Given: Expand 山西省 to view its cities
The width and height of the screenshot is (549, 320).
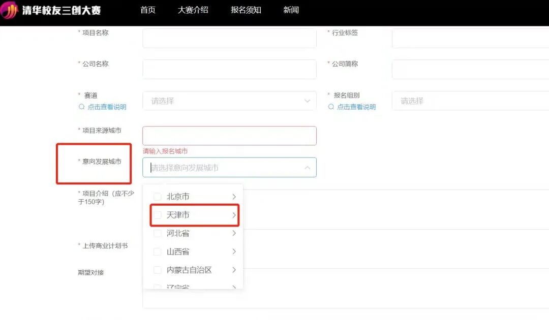Looking at the screenshot, I should (x=233, y=251).
